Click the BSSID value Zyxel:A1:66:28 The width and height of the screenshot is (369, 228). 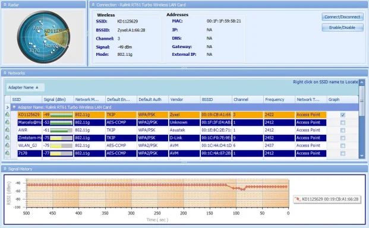click(131, 30)
